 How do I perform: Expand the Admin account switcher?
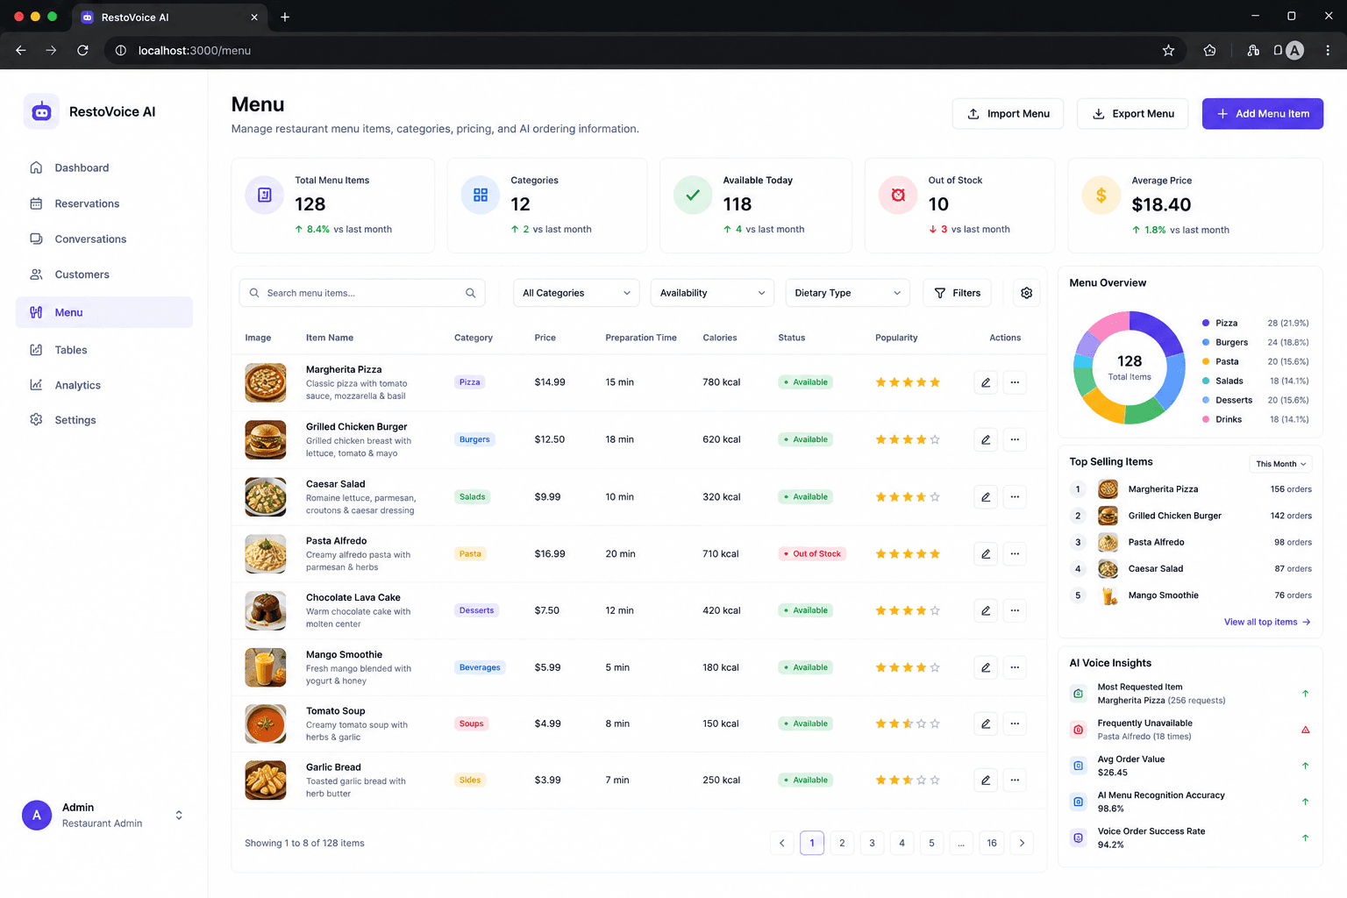tap(179, 815)
